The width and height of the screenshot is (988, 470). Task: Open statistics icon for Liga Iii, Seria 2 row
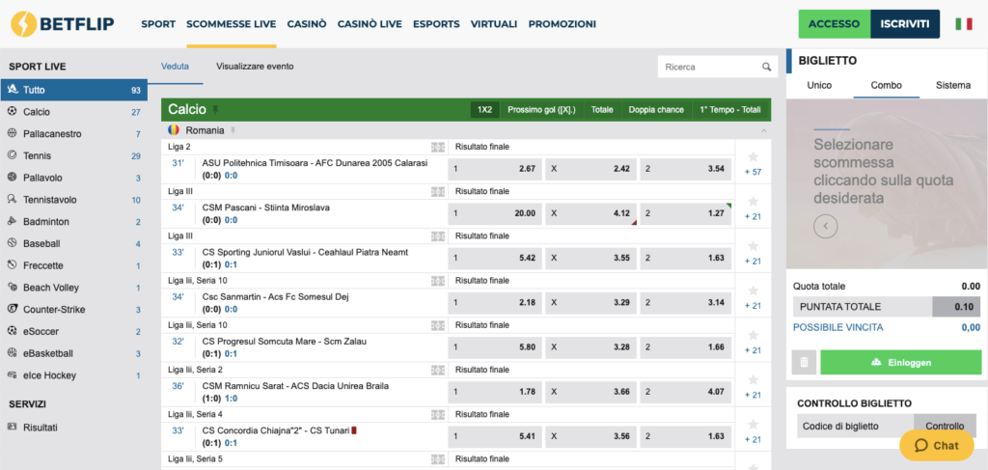(438, 370)
